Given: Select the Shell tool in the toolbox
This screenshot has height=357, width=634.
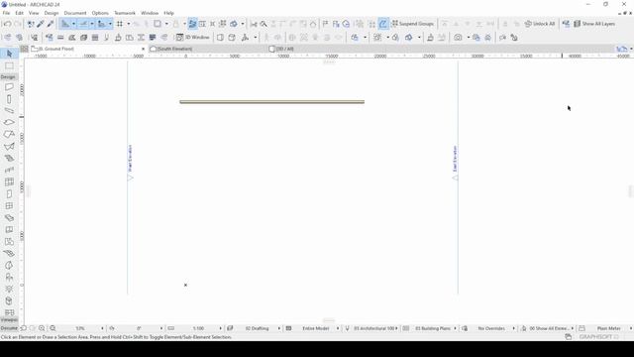Looking at the screenshot, I should click(9, 146).
